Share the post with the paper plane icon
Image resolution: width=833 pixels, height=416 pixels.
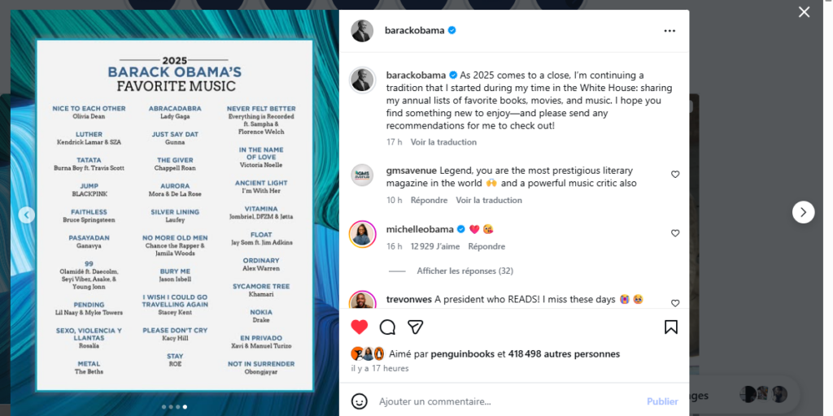[x=415, y=327]
